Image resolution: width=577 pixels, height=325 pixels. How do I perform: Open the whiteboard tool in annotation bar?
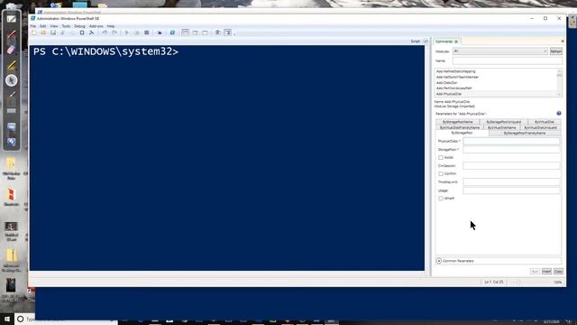tap(12, 19)
